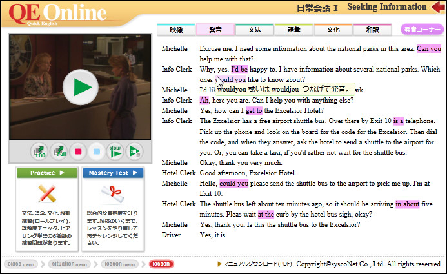The image size is (447, 274).
Task: Play the video in slow mode
Action: [115, 152]
